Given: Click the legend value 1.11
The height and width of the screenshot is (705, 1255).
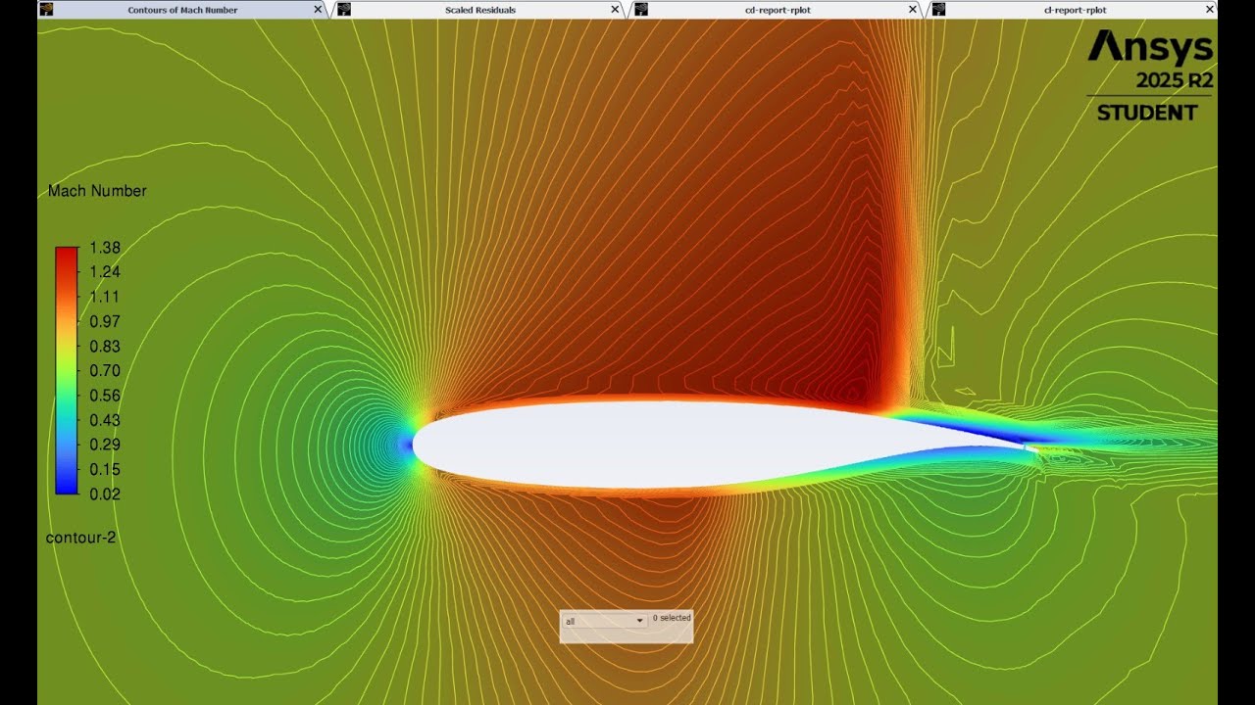Looking at the screenshot, I should [x=104, y=297].
